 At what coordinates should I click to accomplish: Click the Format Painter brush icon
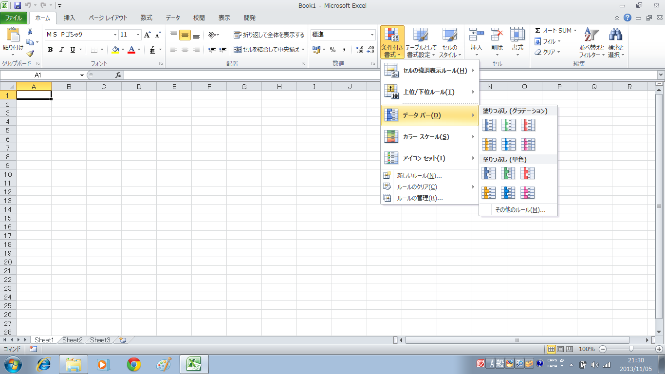point(30,54)
